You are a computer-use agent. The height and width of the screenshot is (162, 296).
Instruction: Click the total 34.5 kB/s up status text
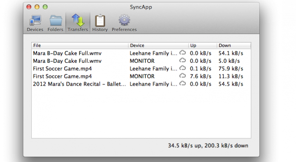[x=185, y=146]
